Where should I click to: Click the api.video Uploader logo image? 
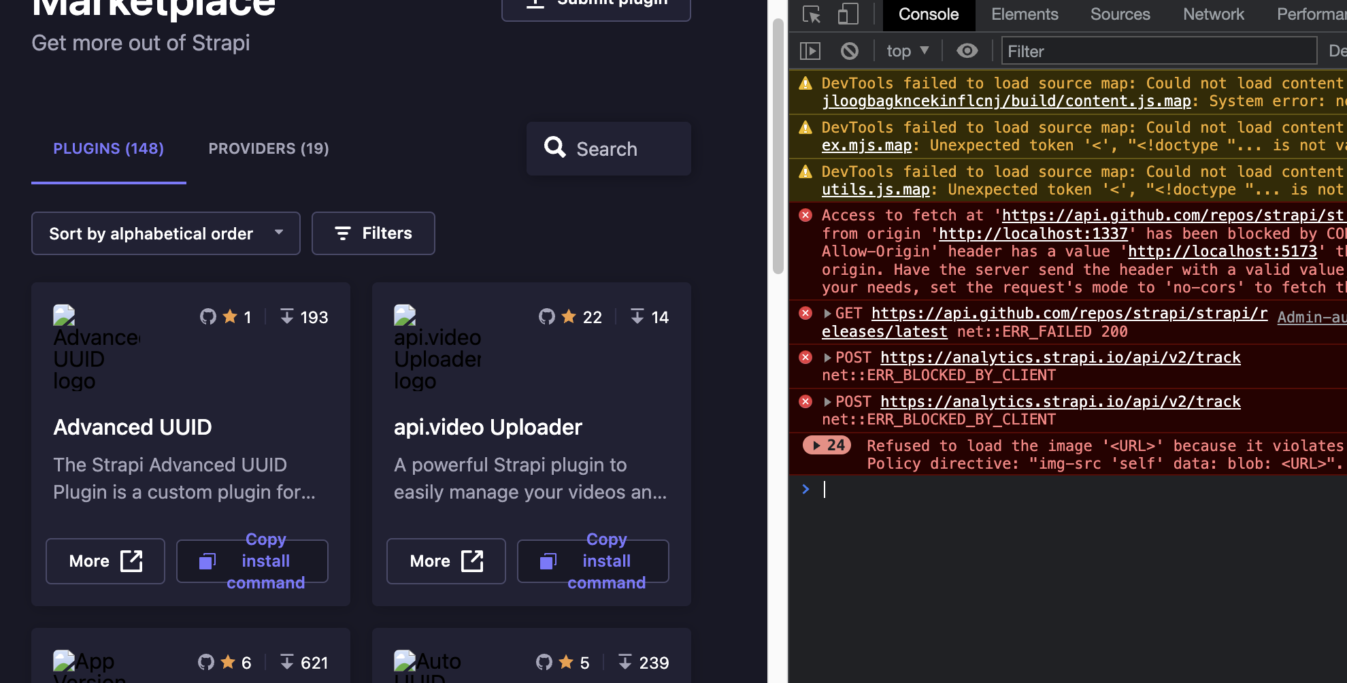[437, 348]
